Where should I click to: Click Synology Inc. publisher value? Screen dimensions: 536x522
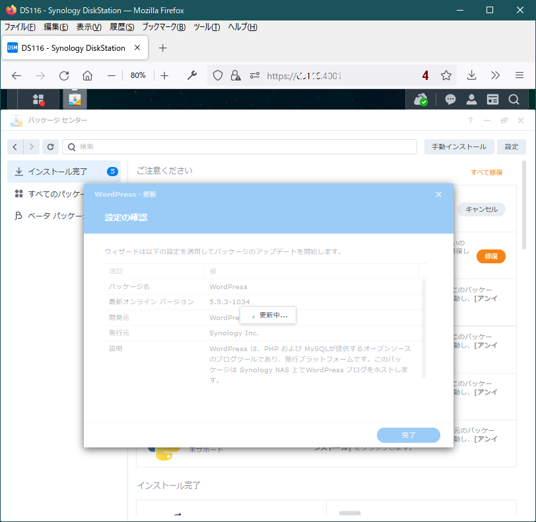pos(234,333)
